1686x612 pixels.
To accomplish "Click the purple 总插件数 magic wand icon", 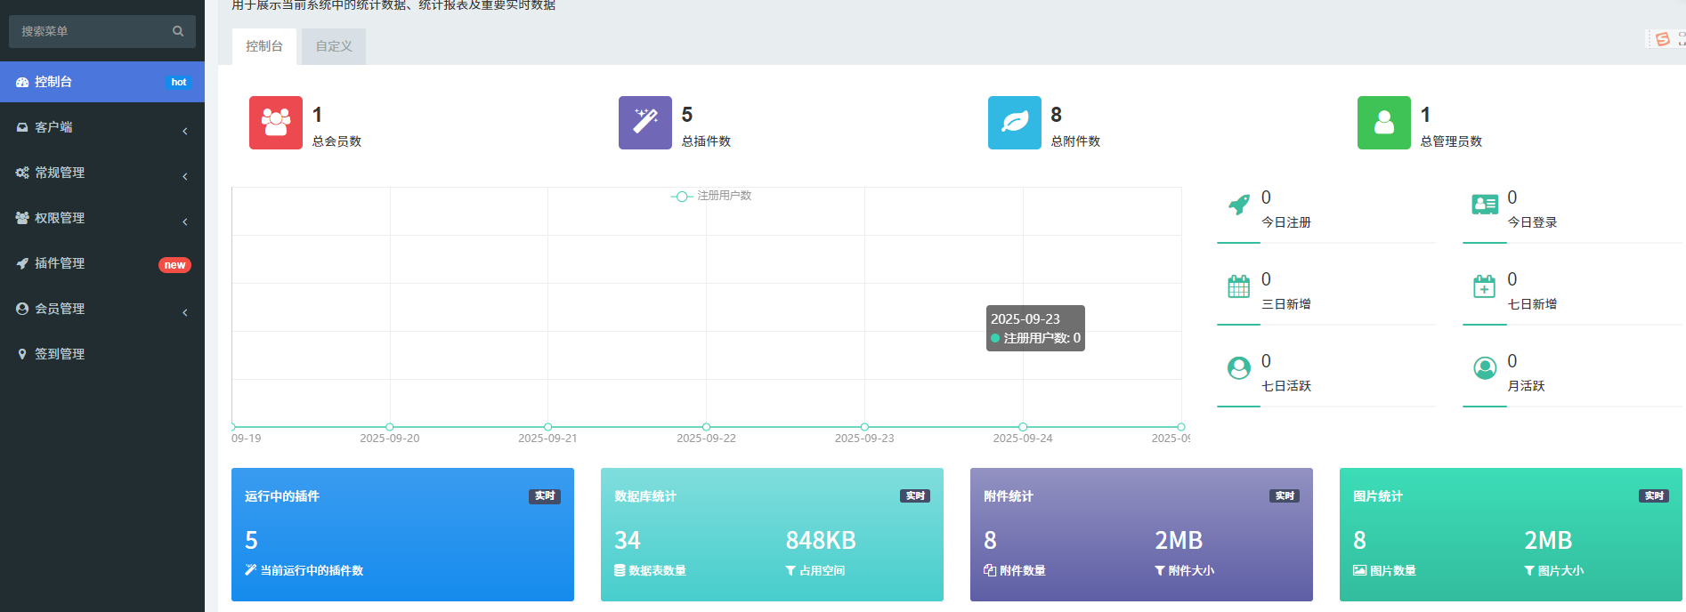I will (644, 123).
